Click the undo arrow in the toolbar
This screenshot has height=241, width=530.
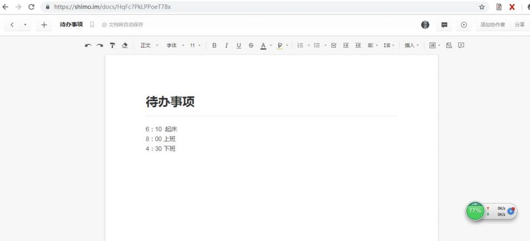(88, 45)
